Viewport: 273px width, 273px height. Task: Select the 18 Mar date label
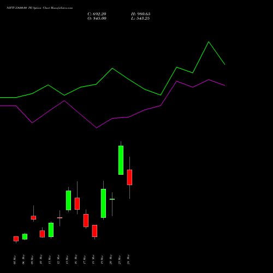click(93, 260)
